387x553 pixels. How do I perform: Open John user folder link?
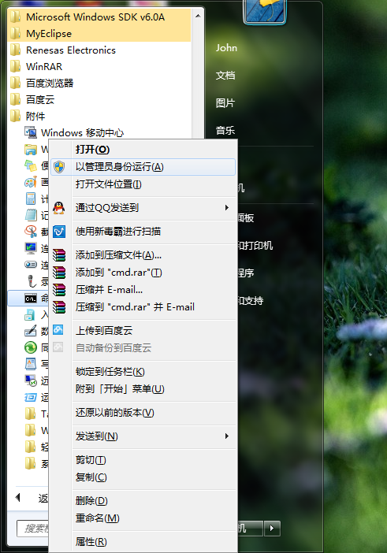[226, 48]
